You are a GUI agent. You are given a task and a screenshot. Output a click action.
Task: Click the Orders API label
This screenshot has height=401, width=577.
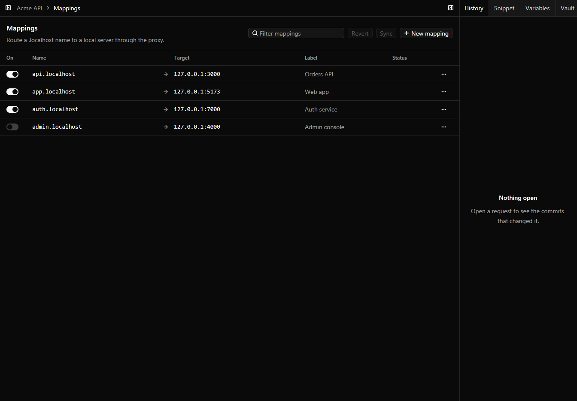click(x=319, y=74)
